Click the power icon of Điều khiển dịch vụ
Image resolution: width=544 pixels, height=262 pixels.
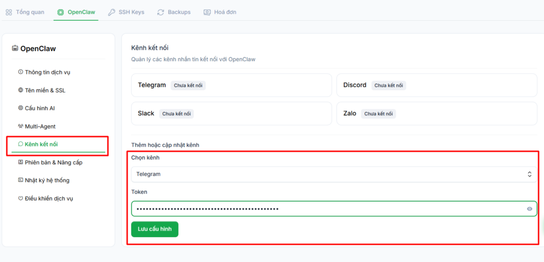pyautogui.click(x=21, y=199)
